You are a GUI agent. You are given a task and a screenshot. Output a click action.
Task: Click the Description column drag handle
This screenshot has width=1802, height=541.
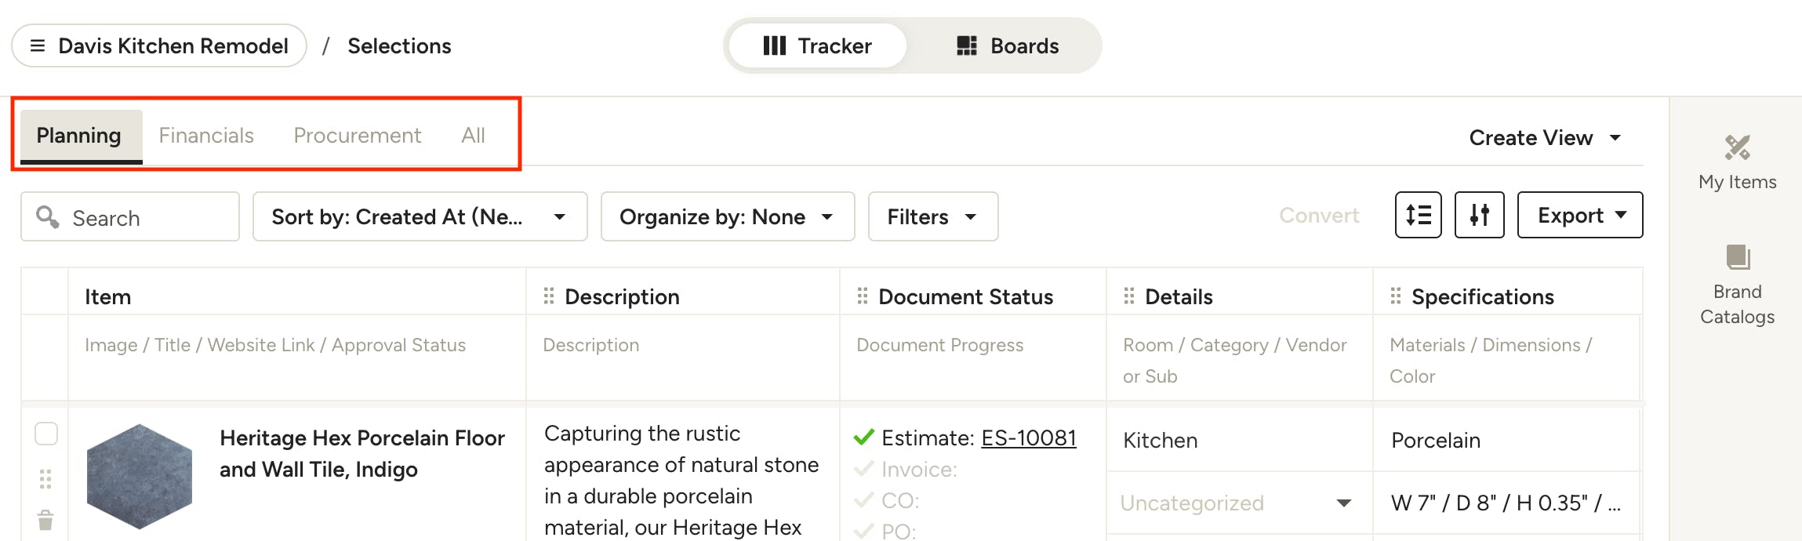[549, 296]
